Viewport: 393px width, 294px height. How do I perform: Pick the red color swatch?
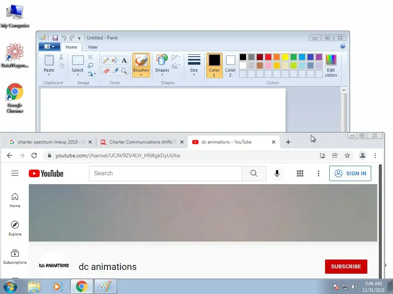click(268, 57)
